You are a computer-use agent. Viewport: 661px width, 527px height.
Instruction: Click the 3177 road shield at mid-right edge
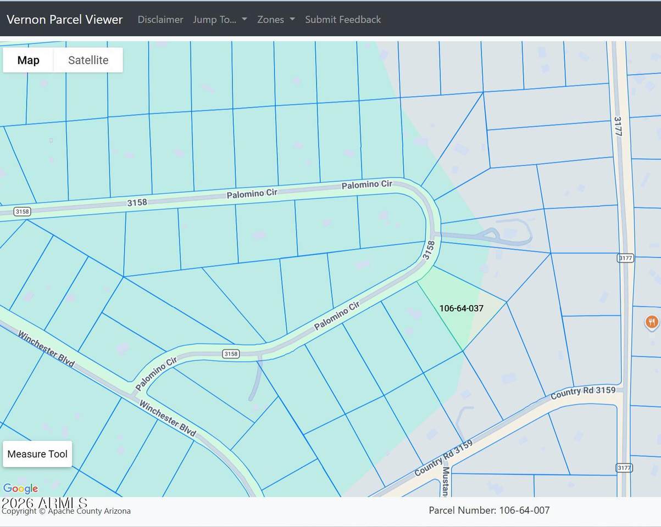pos(626,257)
